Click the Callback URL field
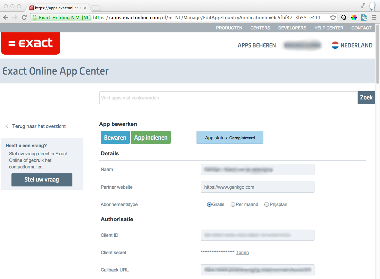 pos(257,270)
